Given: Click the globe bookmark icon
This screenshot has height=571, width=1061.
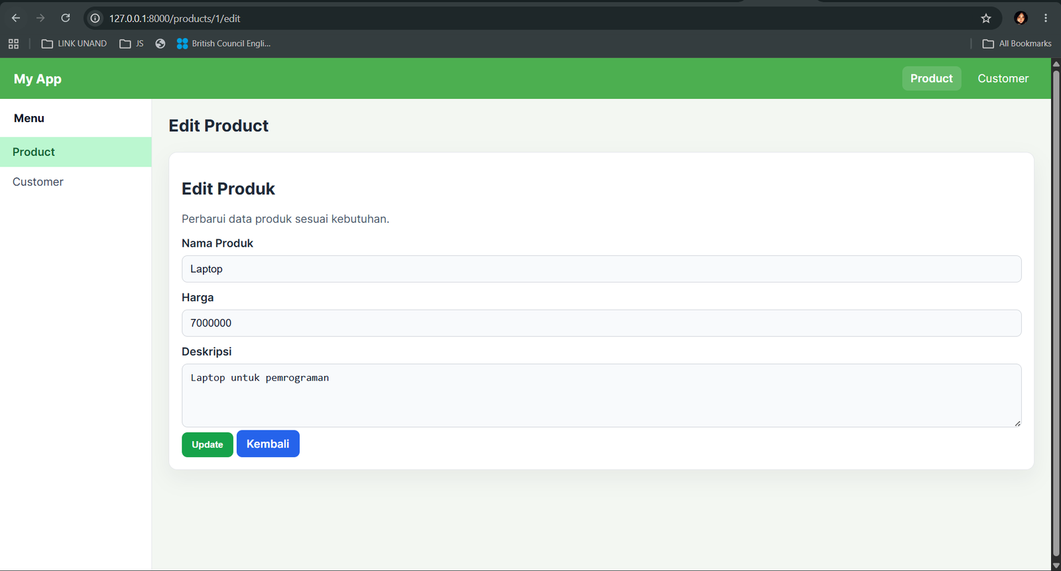Looking at the screenshot, I should (x=160, y=44).
